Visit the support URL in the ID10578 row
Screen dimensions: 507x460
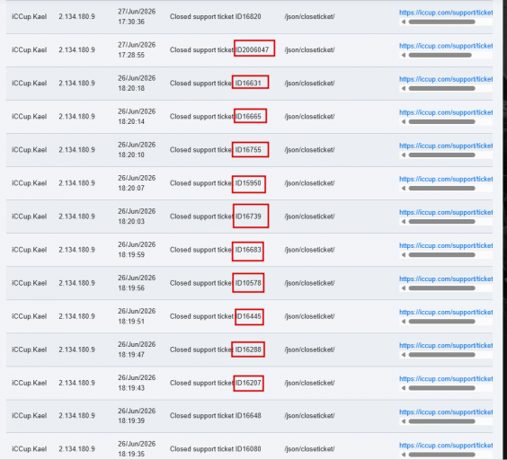446,279
